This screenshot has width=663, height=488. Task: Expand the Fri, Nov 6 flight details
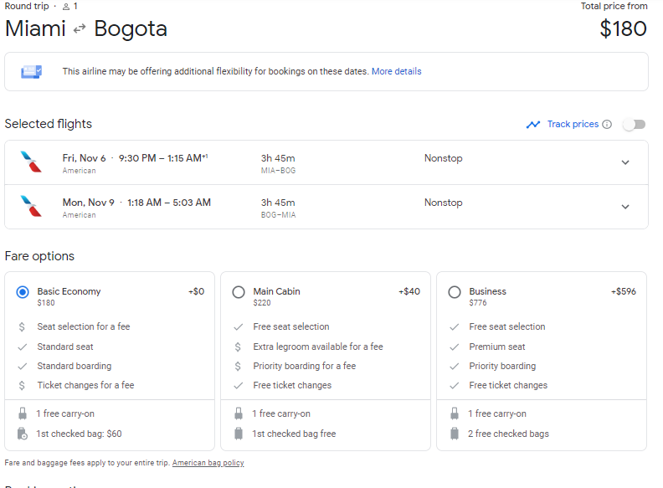click(x=624, y=163)
